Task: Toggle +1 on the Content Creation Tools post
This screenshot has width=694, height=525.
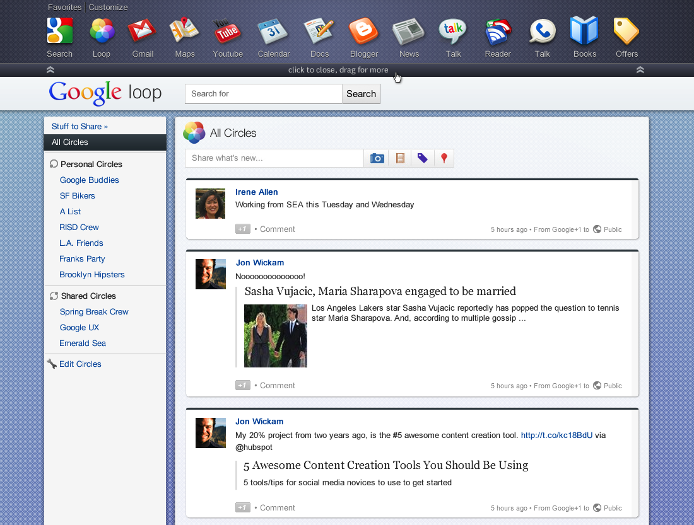Action: pos(242,508)
